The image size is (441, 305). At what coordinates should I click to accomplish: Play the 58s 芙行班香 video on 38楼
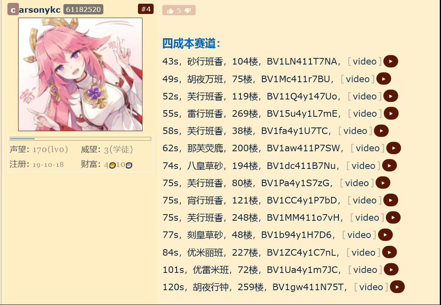pyautogui.click(x=381, y=131)
